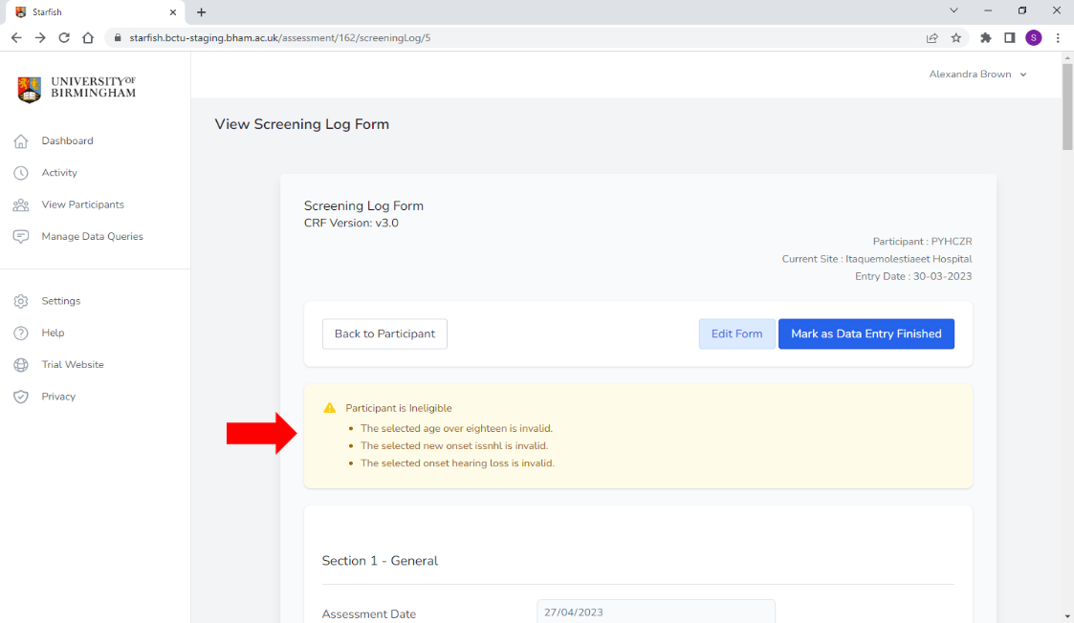Click the Settings gear icon in sidebar

point(21,301)
